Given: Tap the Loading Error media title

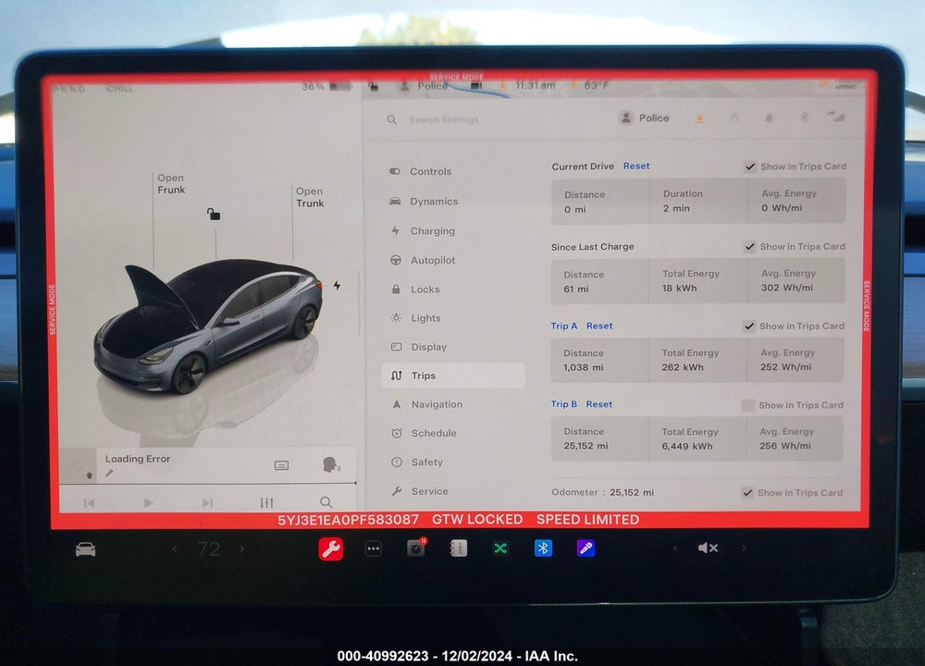Looking at the screenshot, I should point(138,459).
